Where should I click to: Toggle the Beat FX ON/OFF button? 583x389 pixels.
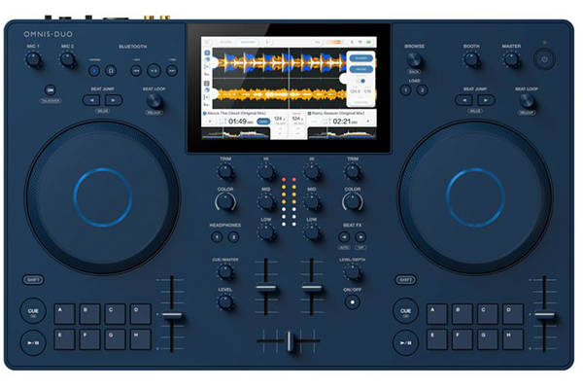pyautogui.click(x=353, y=301)
